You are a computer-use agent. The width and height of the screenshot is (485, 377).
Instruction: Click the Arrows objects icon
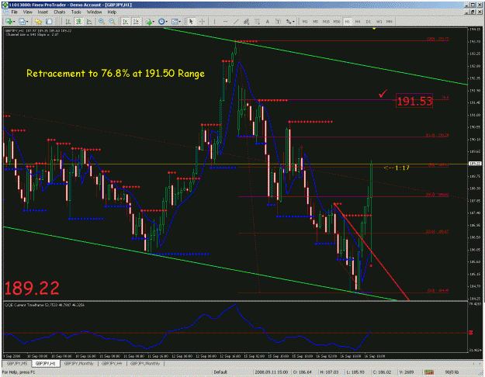click(288, 22)
